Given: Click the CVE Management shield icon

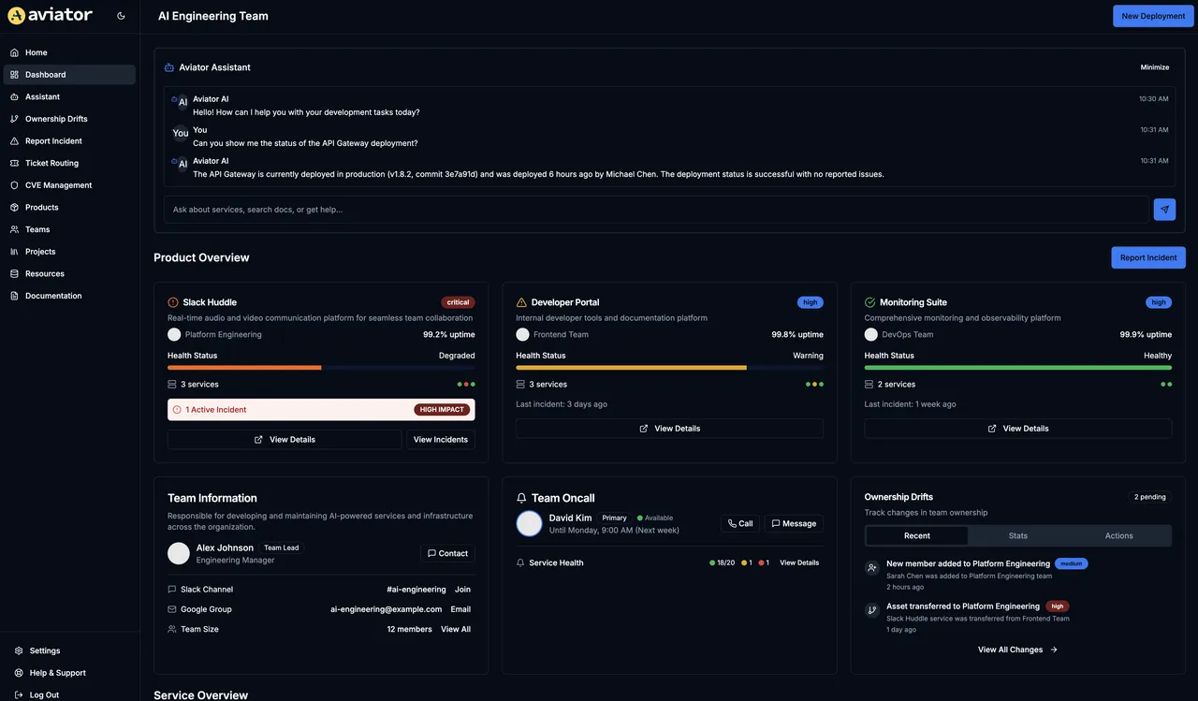Looking at the screenshot, I should (x=14, y=185).
